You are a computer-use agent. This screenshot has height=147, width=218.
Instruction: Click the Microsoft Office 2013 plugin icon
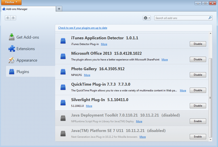[x=63, y=56]
